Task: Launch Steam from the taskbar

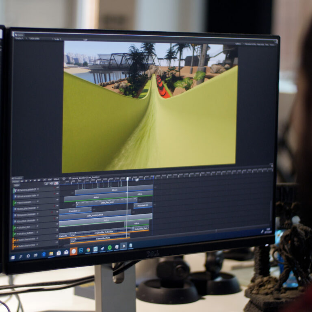Action: [x=102, y=249]
